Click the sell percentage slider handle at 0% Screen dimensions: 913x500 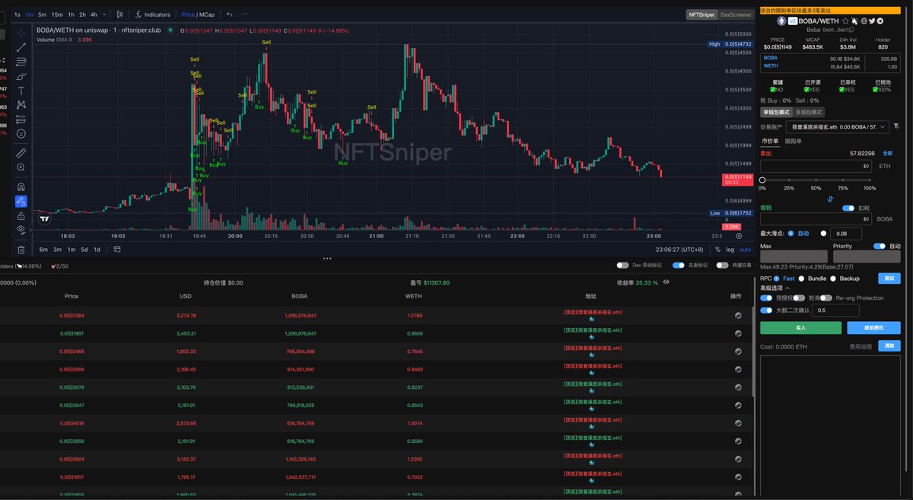pos(762,180)
